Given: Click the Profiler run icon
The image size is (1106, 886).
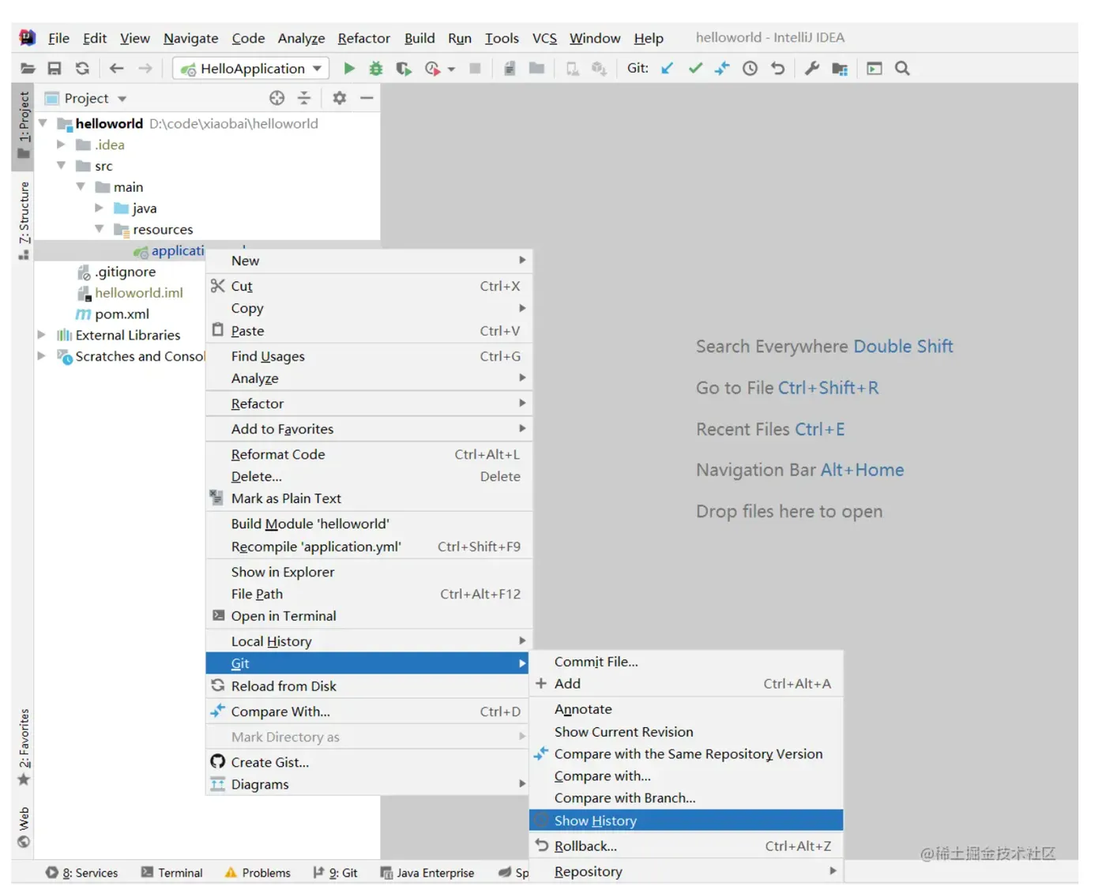Looking at the screenshot, I should tap(433, 69).
